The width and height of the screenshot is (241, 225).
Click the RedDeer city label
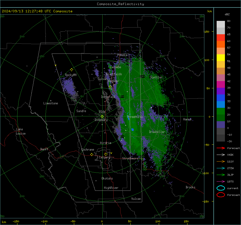click(x=114, y=81)
